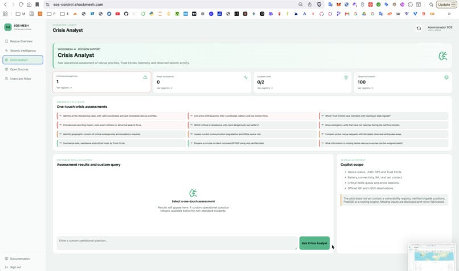Click the Brave shield icon
Screen dimensions: 459x271
click(319, 5)
